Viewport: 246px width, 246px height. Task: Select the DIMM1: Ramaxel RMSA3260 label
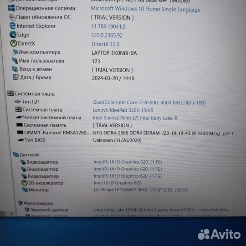[x=57, y=133]
